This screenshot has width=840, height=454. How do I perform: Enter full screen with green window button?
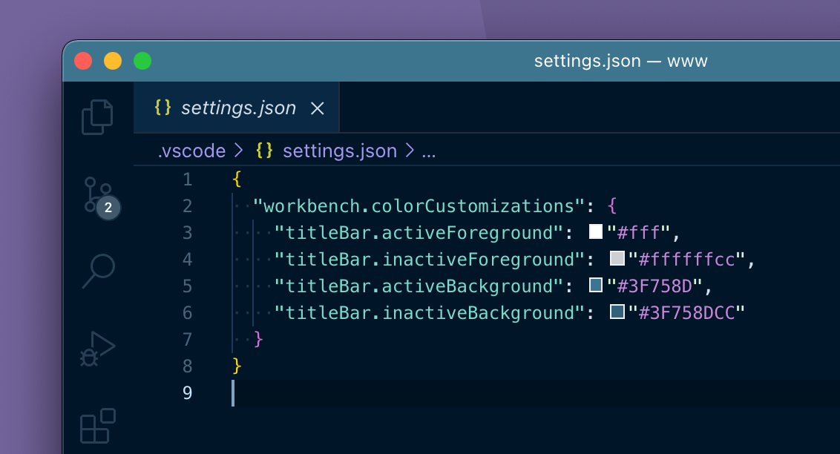point(142,61)
